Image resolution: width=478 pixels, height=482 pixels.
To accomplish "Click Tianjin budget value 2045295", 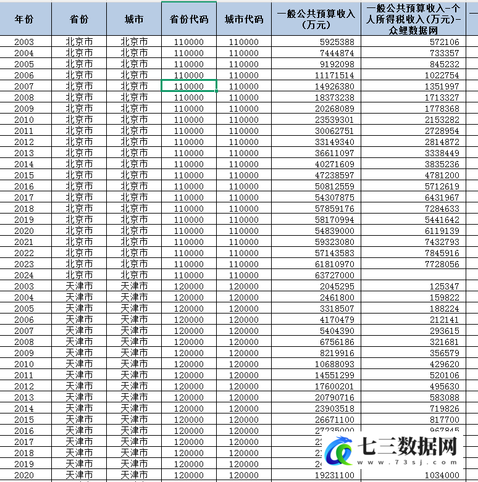I will click(337, 286).
